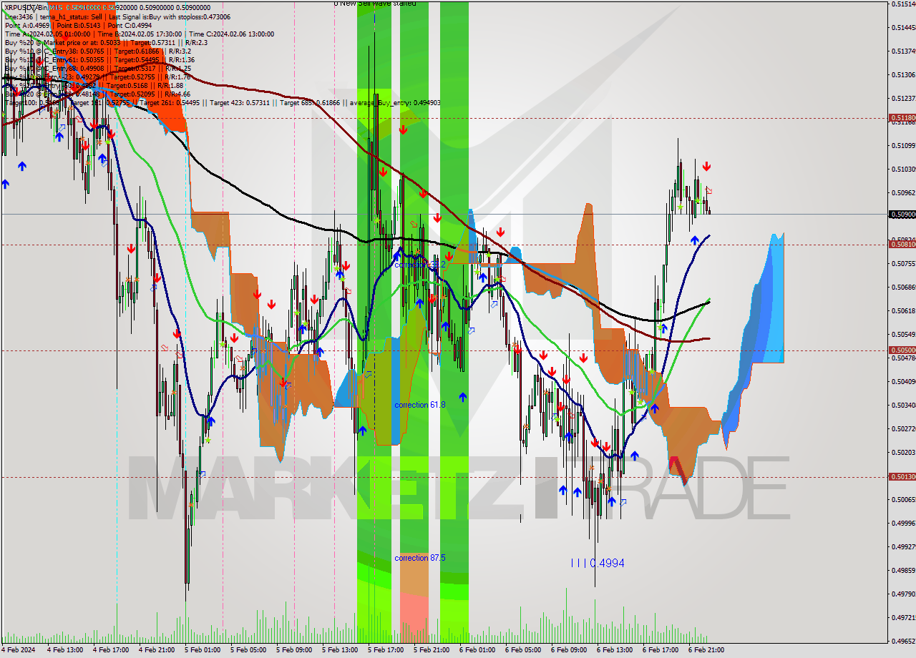Image resolution: width=916 pixels, height=658 pixels.
Task: Click the 0.51306 price axis label
Action: (903, 74)
